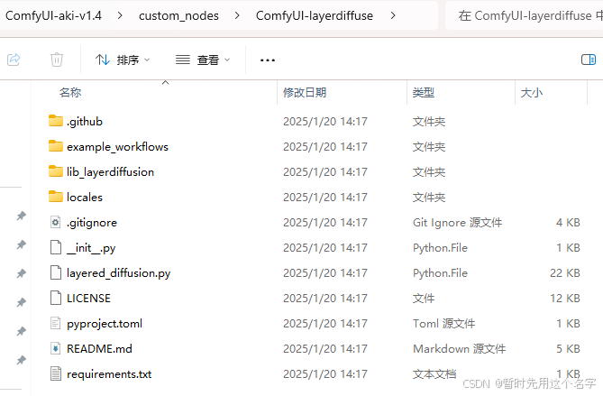Click the Share toolbar icon

pyautogui.click(x=14, y=60)
